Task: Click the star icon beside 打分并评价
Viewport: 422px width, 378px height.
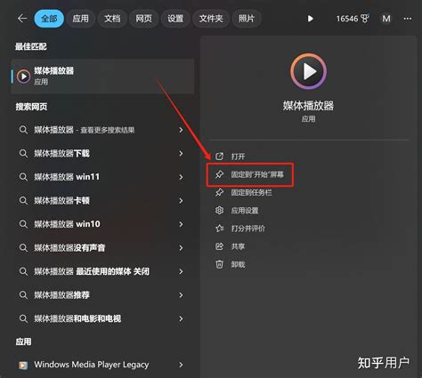Action: (x=219, y=229)
